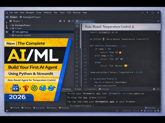Expand the Venv folder node
165x123 pixels.
(x=10, y=28)
